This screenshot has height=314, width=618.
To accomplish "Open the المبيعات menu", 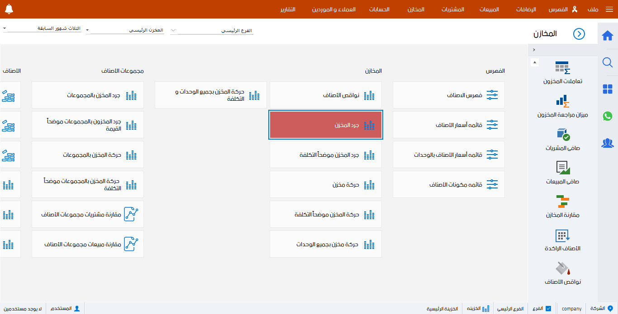I will point(488,9).
